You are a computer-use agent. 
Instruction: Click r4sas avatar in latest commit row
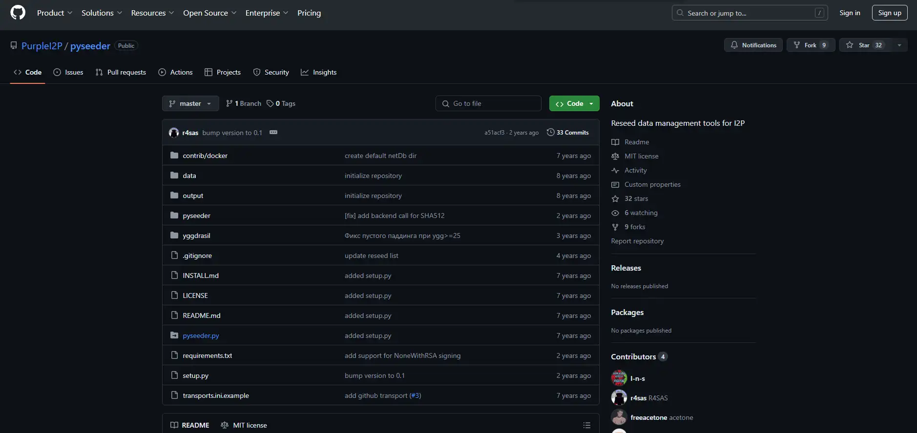[174, 133]
